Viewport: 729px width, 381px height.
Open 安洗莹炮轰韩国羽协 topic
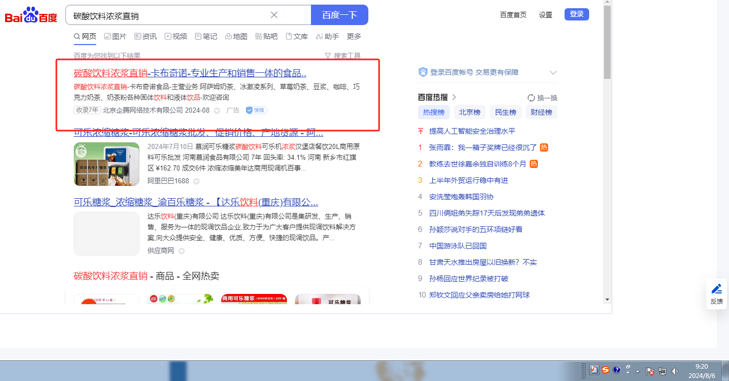pos(462,197)
